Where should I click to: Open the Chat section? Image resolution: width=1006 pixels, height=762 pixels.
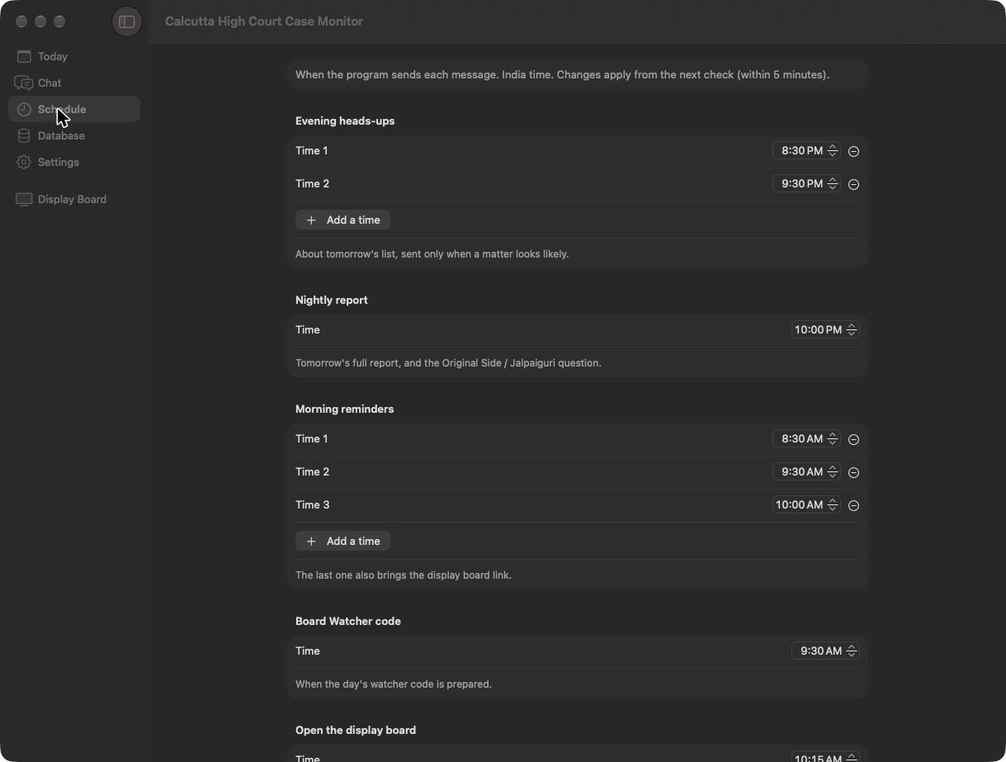point(74,83)
